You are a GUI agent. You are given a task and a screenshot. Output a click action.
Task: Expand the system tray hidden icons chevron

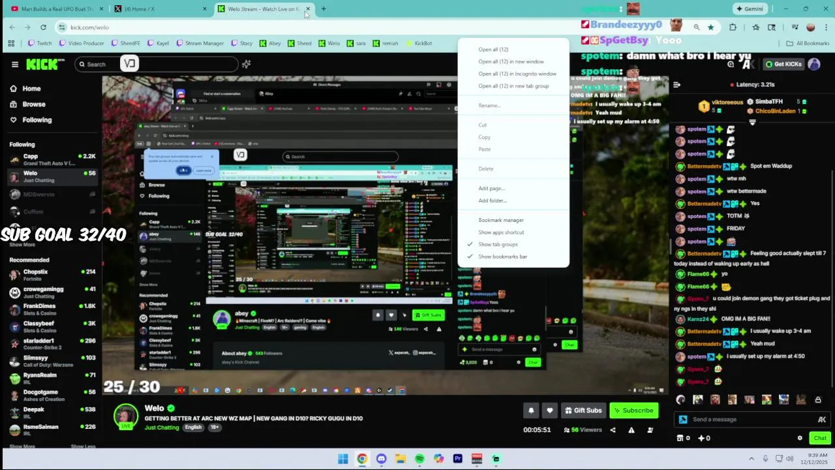[753, 458]
